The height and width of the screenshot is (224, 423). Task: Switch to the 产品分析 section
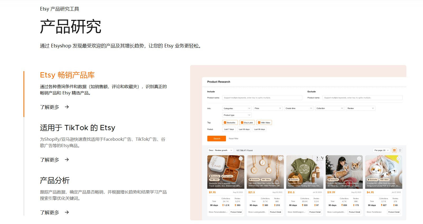(x=55, y=181)
